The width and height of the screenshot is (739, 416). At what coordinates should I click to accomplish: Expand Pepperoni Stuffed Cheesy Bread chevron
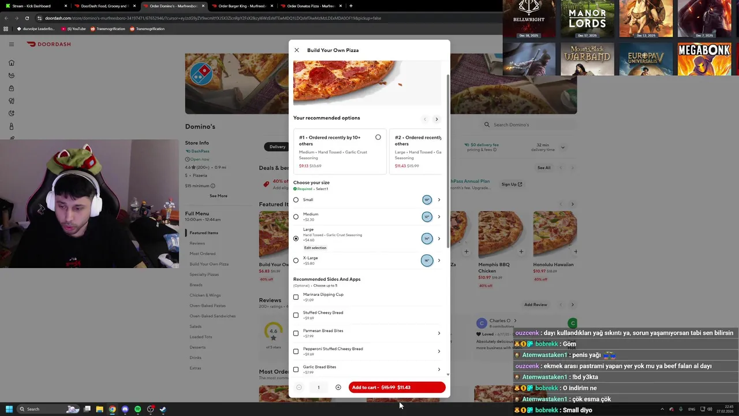[439, 351]
